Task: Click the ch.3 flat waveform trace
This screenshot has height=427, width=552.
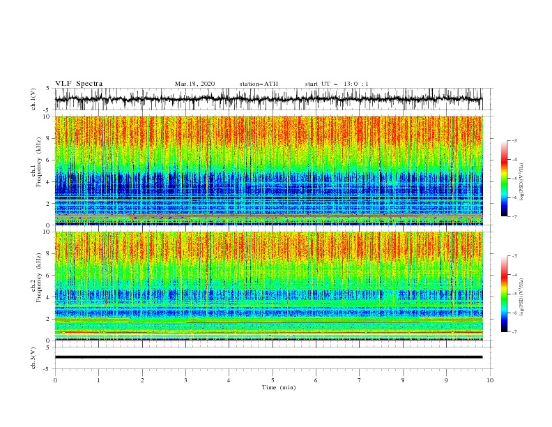Action: (x=268, y=357)
